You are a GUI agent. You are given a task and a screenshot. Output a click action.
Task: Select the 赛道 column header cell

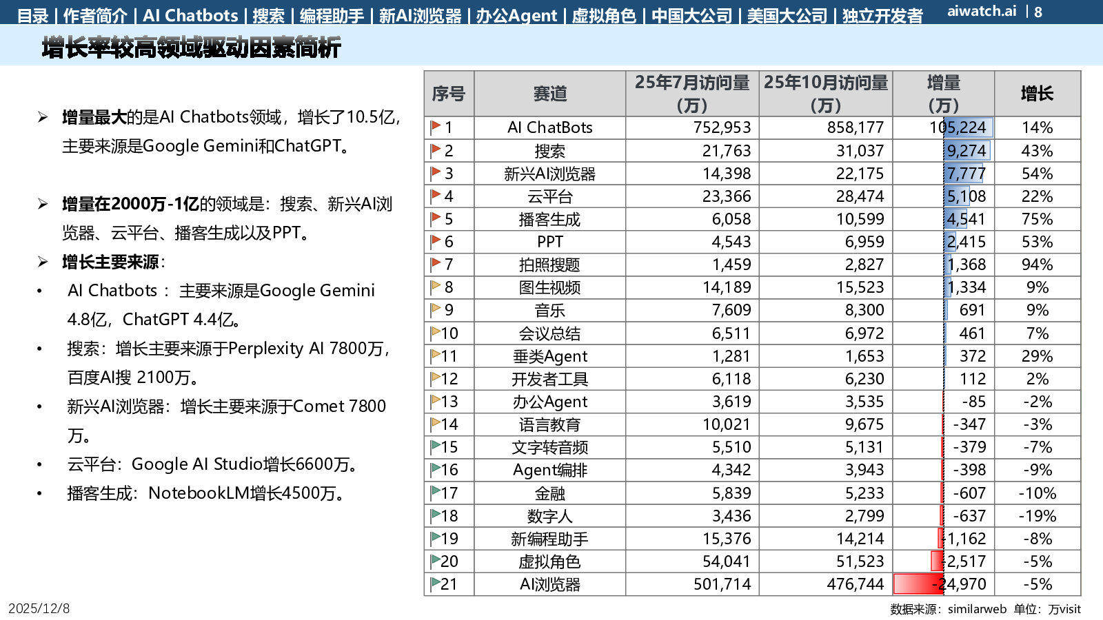(549, 94)
